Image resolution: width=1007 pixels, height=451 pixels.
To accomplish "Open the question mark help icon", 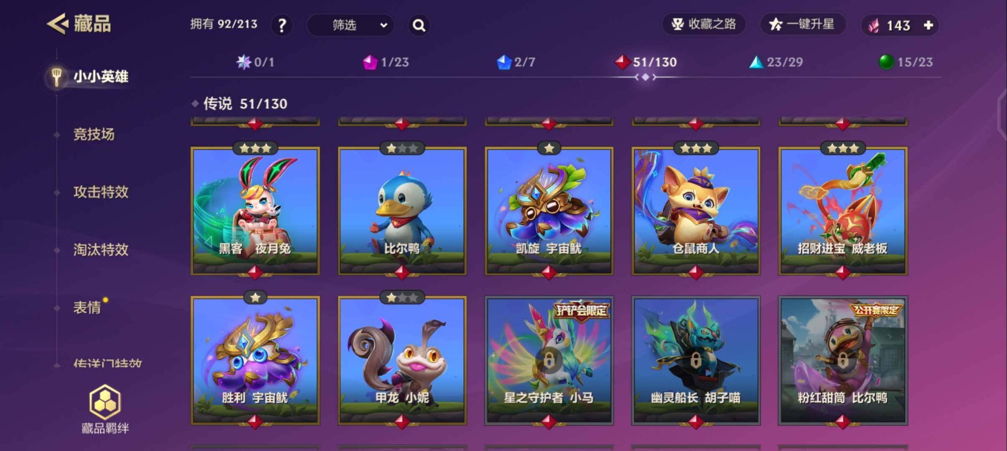I will (282, 25).
